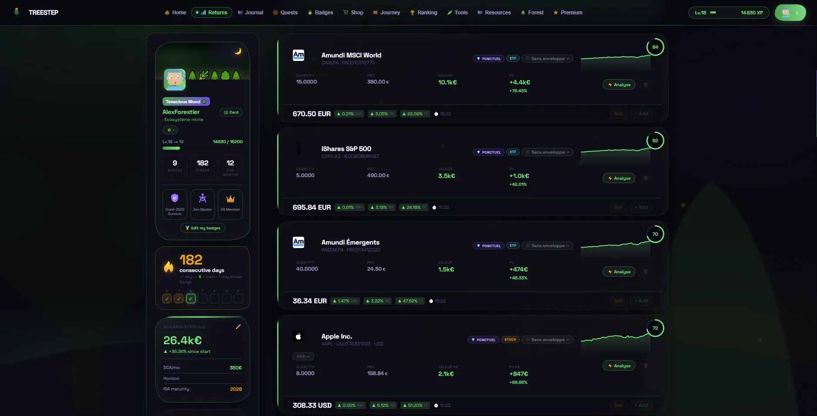Delete iShares S&P 500 with trash icon
The image size is (817, 416).
point(646,178)
